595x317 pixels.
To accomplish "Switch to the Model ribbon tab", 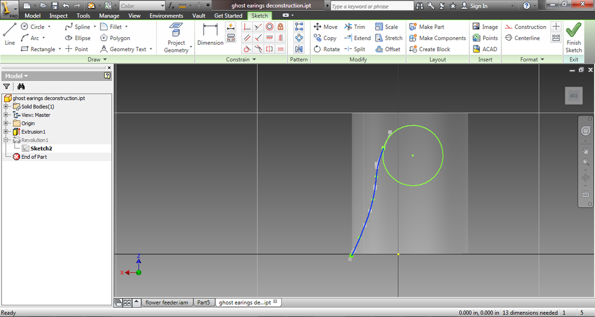I will 33,16.
